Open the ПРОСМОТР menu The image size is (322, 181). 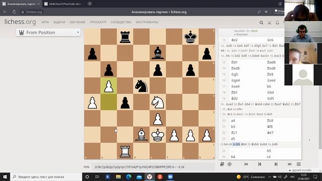[x=98, y=22]
